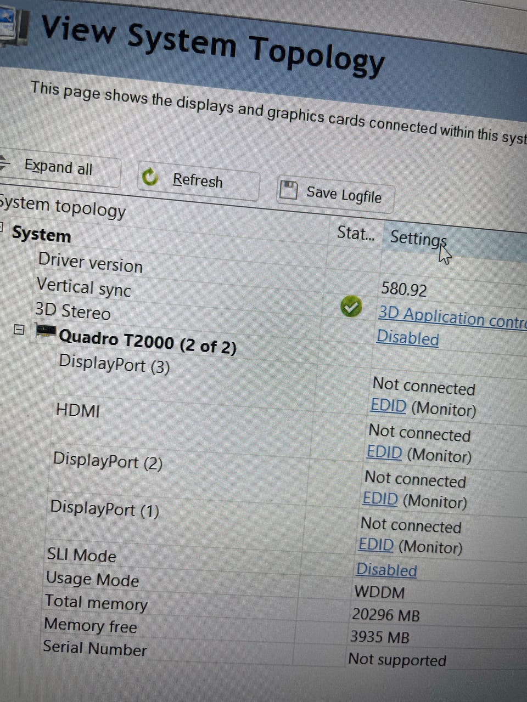
Task: Open EDID link for DisplayPort (3)
Action: pos(388,406)
